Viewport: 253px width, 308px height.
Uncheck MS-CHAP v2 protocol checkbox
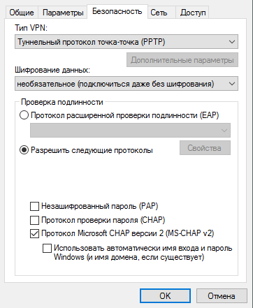click(x=34, y=233)
